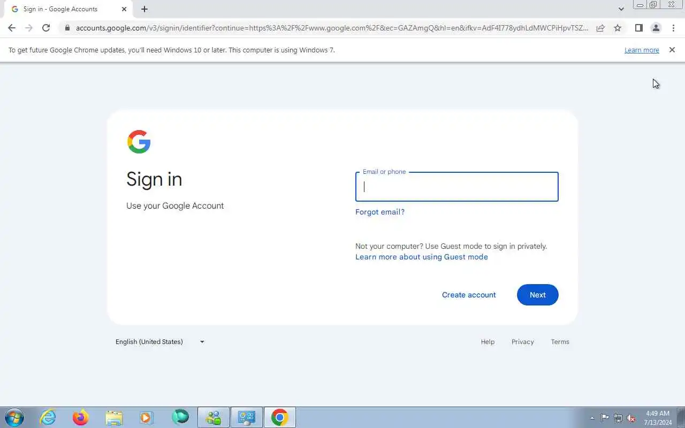The height and width of the screenshot is (428, 685).
Task: Close the Sign in - Google Accounts tab
Action: 124,9
